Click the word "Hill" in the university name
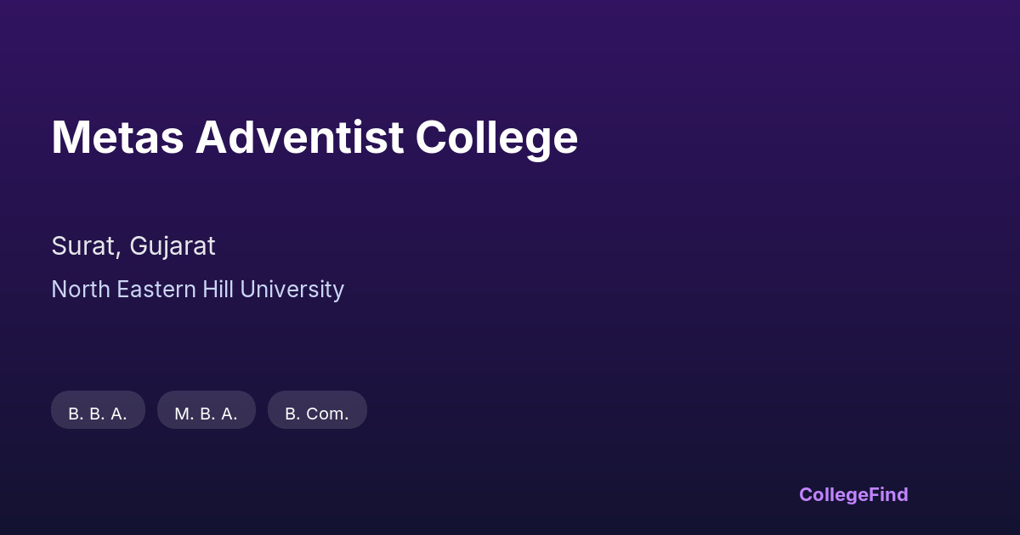The width and height of the screenshot is (1020, 535). [218, 290]
